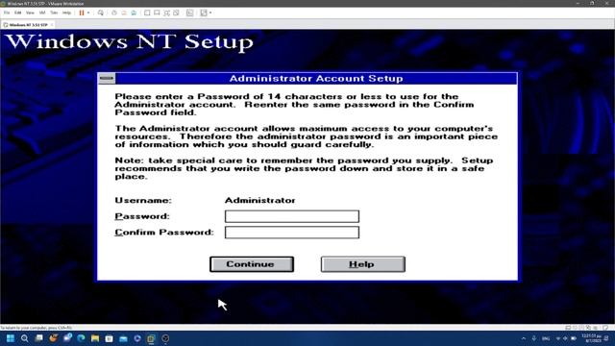Expand the power options dropdown arrow
615x346 pixels.
tap(88, 12)
